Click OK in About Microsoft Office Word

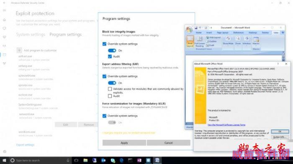pyautogui.click(x=280, y=132)
